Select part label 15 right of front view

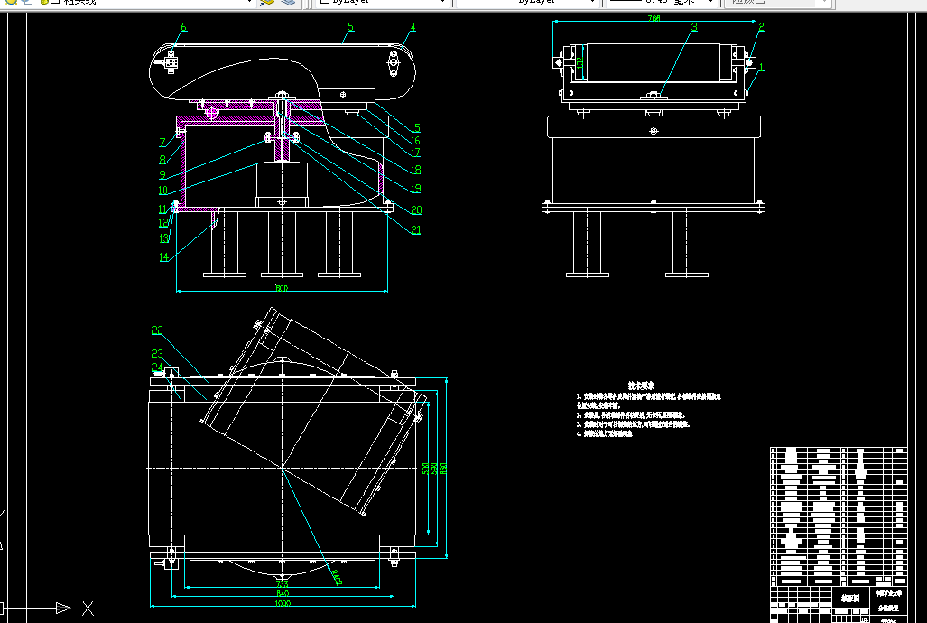(x=415, y=128)
